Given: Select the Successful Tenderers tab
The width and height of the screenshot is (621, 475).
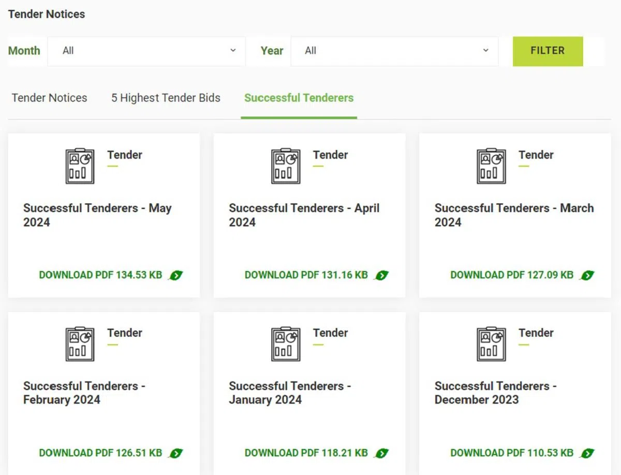Looking at the screenshot, I should 299,98.
